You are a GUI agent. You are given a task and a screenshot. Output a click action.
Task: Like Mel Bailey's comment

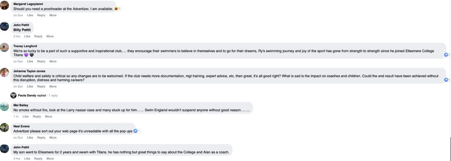coord(25,116)
